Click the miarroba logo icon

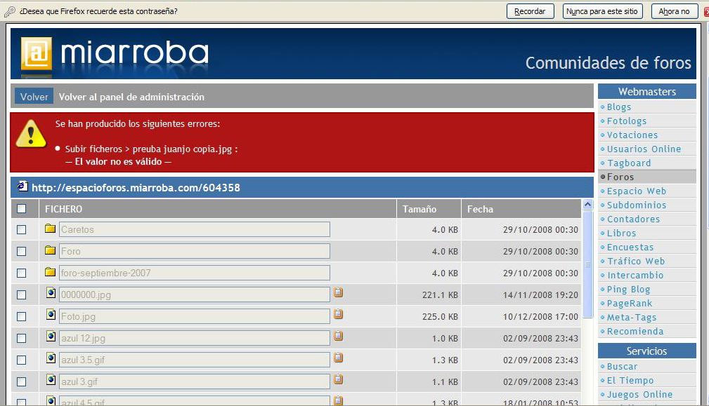point(37,54)
